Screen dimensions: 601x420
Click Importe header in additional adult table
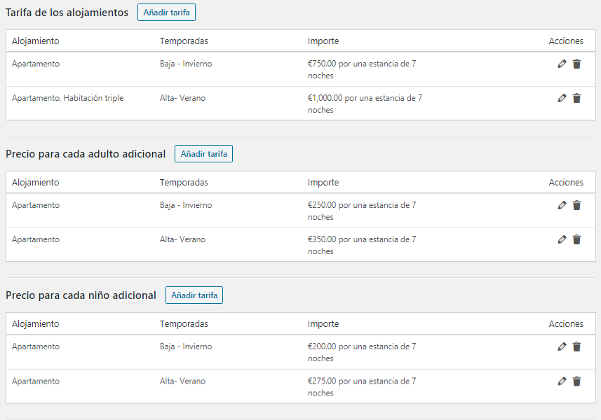point(323,183)
